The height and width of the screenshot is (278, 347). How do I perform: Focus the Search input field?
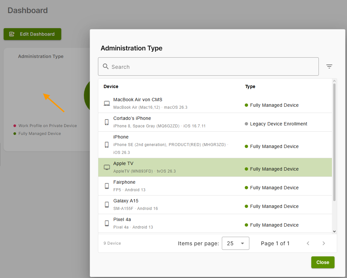[208, 66]
